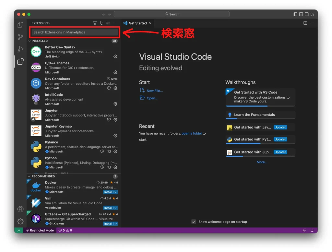Select Python extension in installed list
Image resolution: width=332 pixels, height=252 pixels.
point(74,162)
